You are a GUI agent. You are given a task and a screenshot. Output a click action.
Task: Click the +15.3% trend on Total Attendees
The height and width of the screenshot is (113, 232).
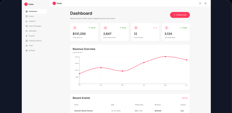[184, 28]
